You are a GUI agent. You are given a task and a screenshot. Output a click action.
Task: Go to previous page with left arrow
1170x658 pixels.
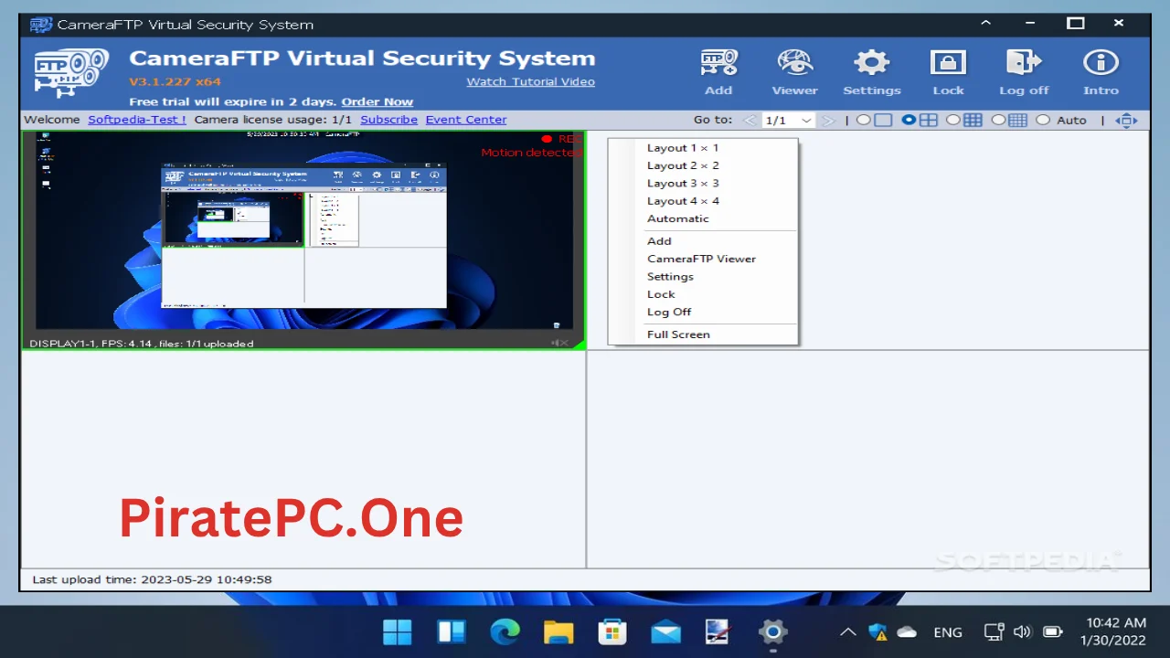point(750,121)
